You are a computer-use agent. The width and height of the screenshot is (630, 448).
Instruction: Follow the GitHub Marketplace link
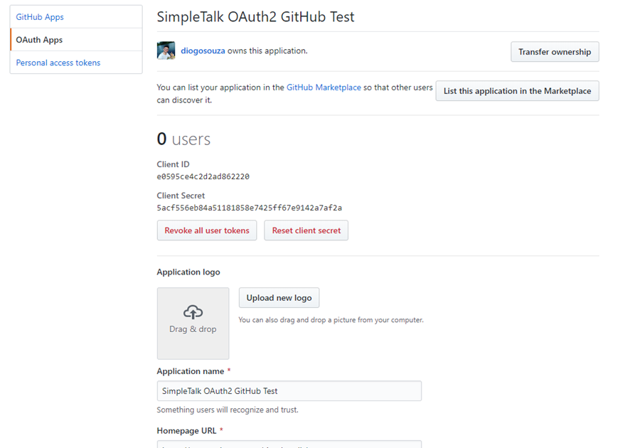pyautogui.click(x=324, y=87)
